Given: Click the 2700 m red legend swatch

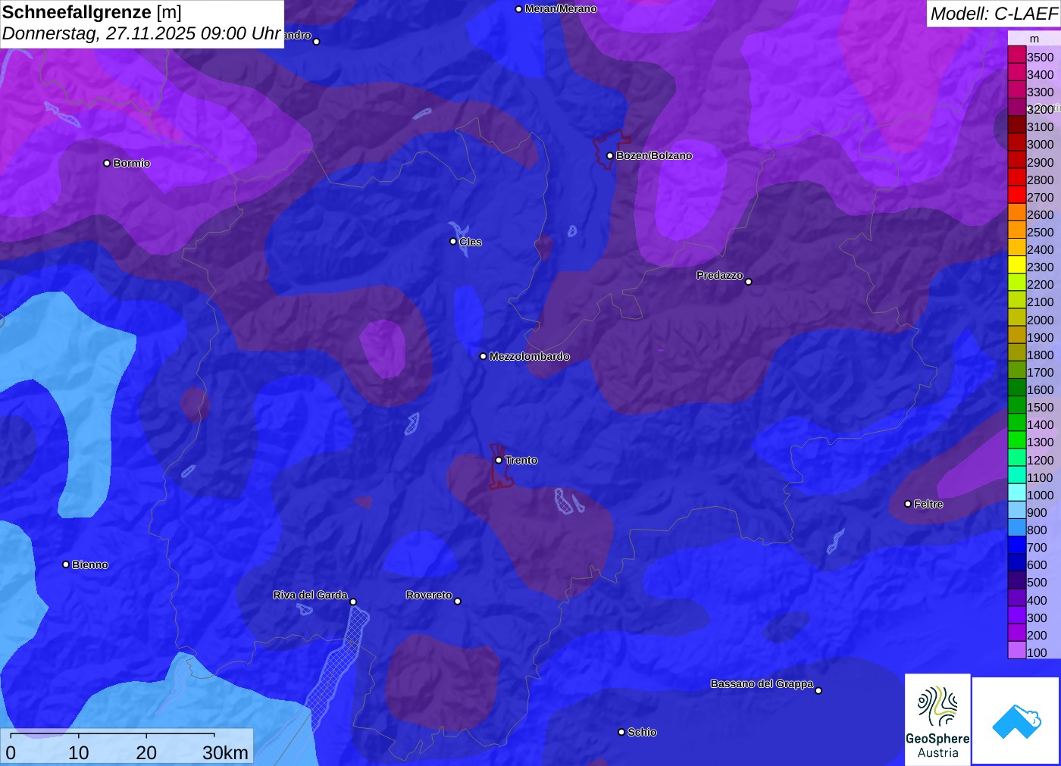Looking at the screenshot, I should (1017, 195).
